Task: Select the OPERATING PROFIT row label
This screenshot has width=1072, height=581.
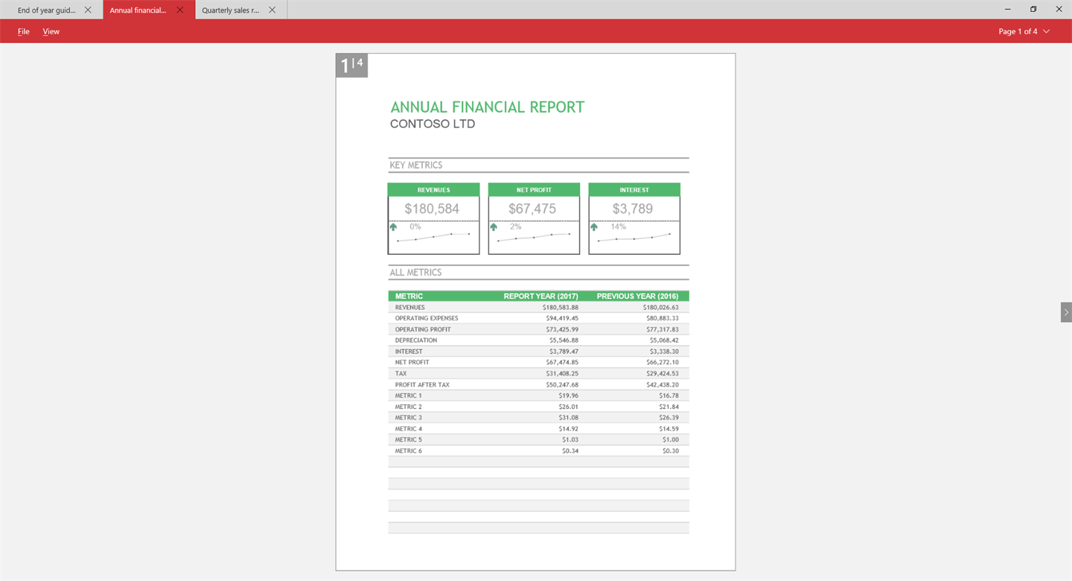Action: coord(423,329)
